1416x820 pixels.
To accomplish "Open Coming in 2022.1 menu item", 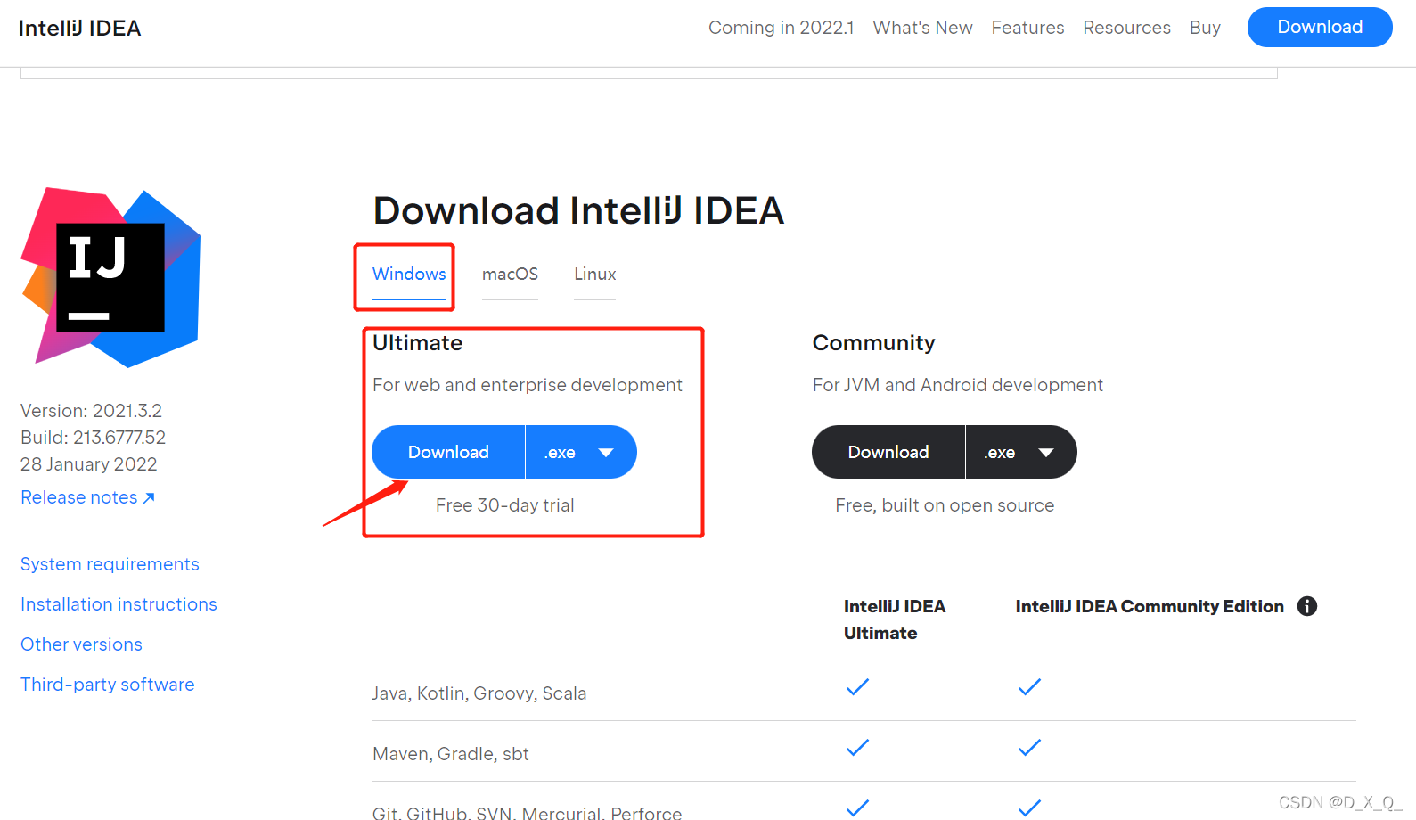I will click(781, 28).
